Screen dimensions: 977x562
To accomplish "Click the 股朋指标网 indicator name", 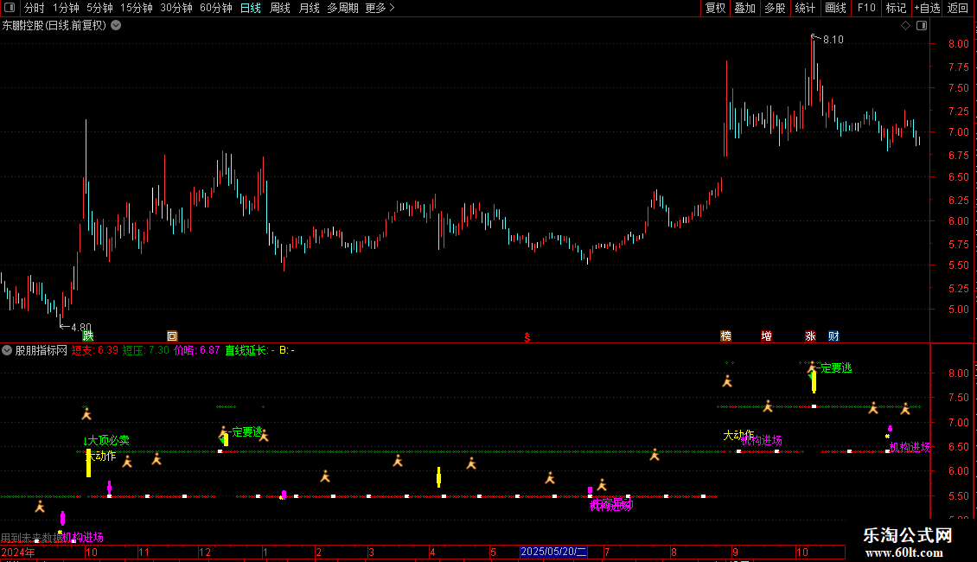I will click(x=42, y=350).
